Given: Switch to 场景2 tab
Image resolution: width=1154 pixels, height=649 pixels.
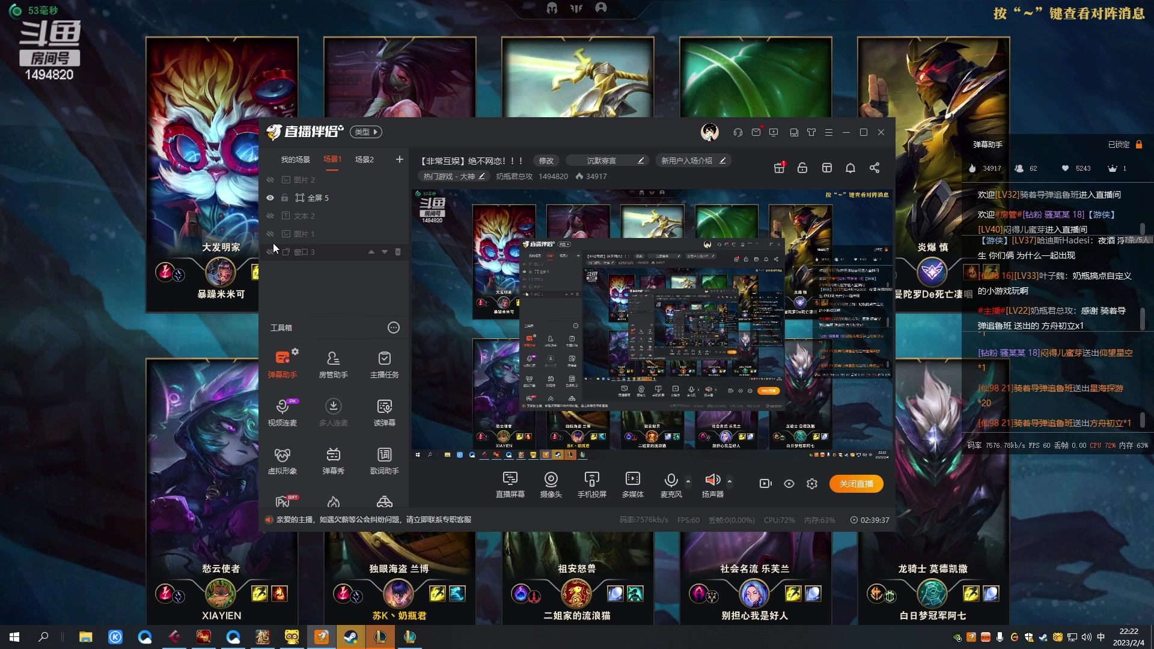Looking at the screenshot, I should (364, 159).
